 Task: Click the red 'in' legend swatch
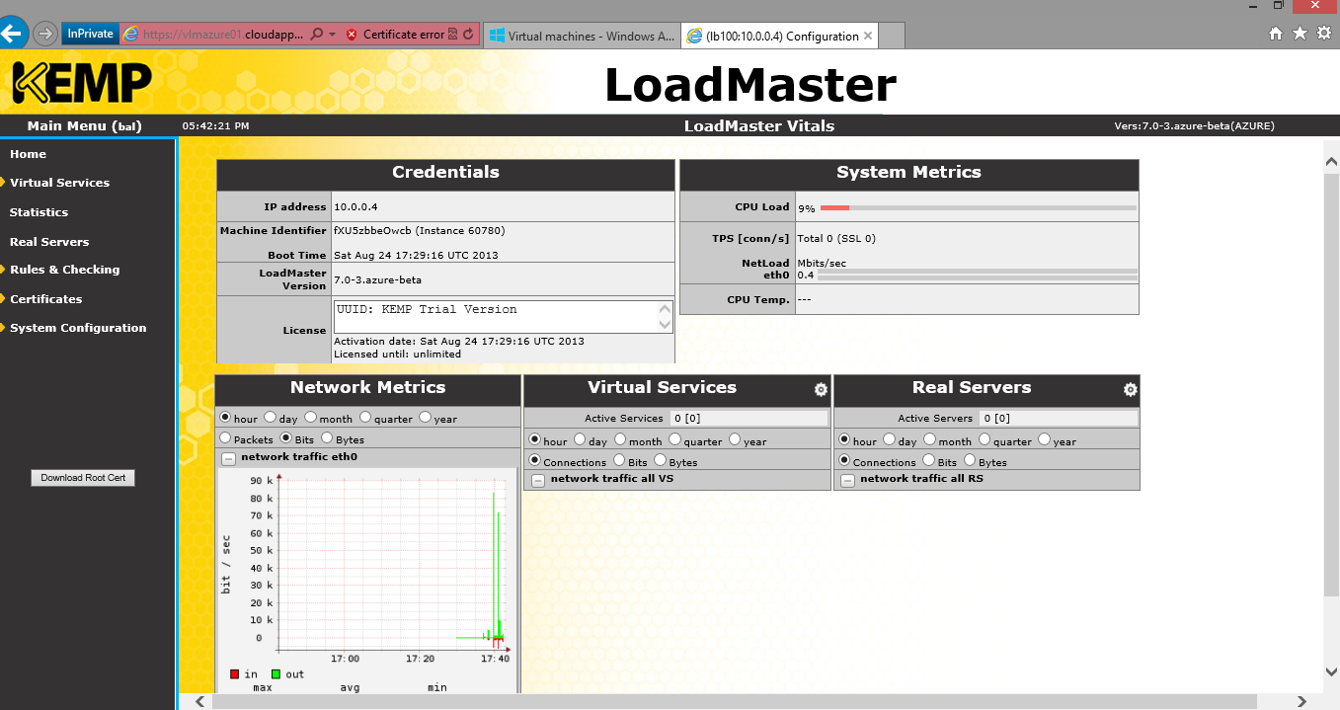[x=235, y=674]
